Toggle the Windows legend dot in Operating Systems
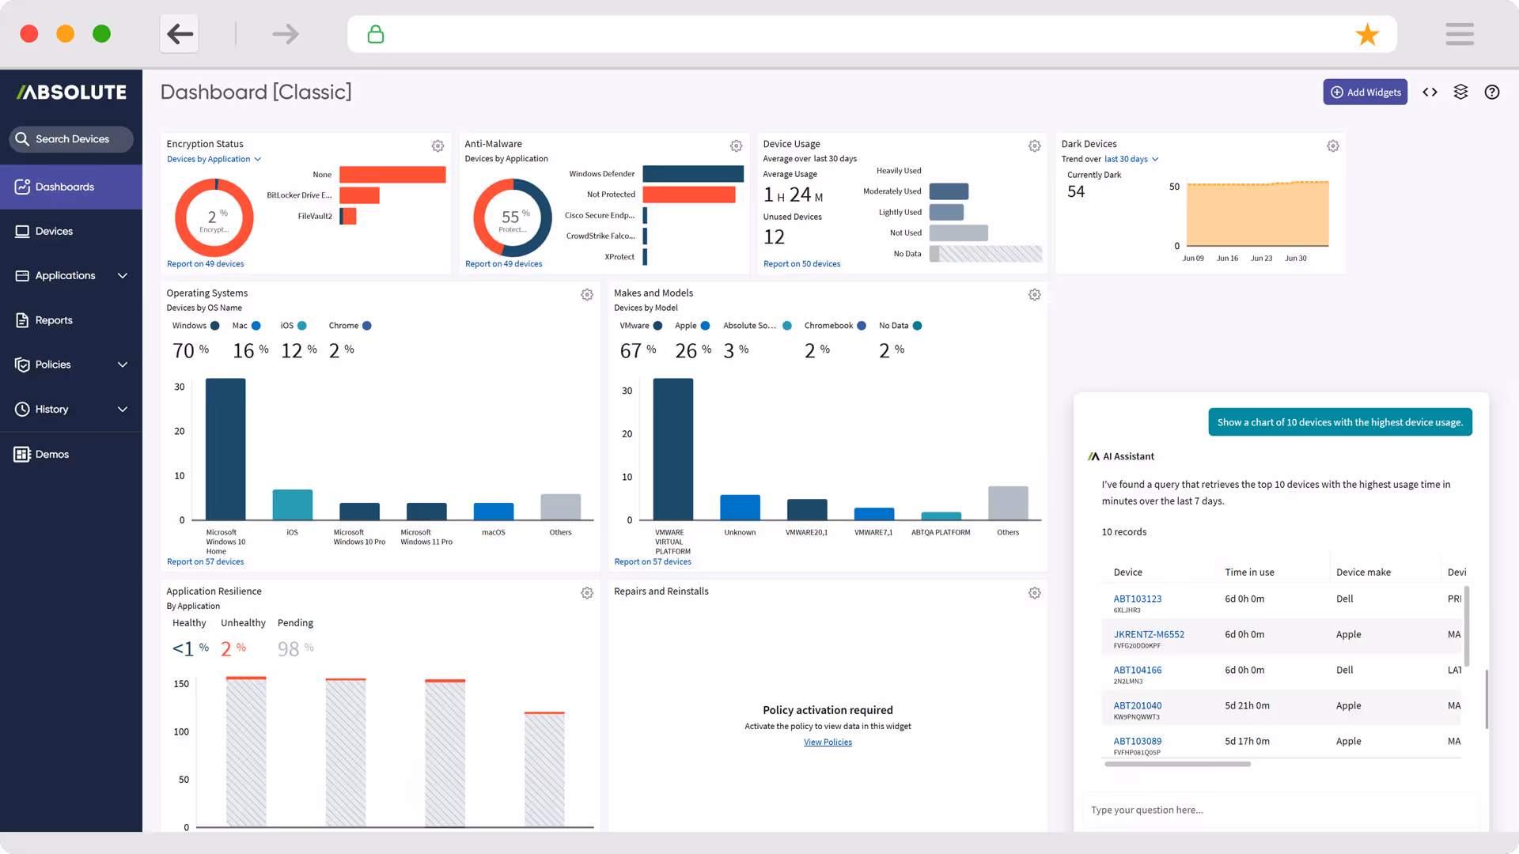 click(x=214, y=326)
